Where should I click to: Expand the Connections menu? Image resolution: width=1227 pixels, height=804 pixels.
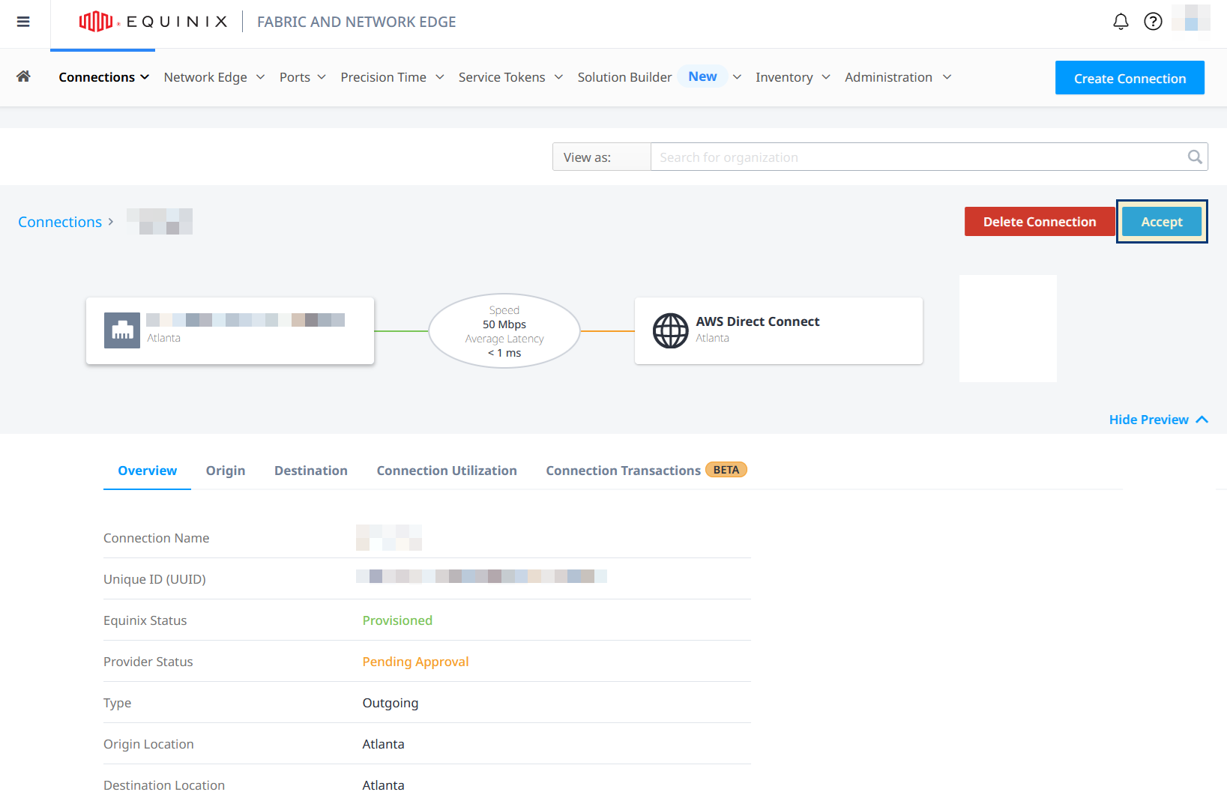pyautogui.click(x=104, y=77)
